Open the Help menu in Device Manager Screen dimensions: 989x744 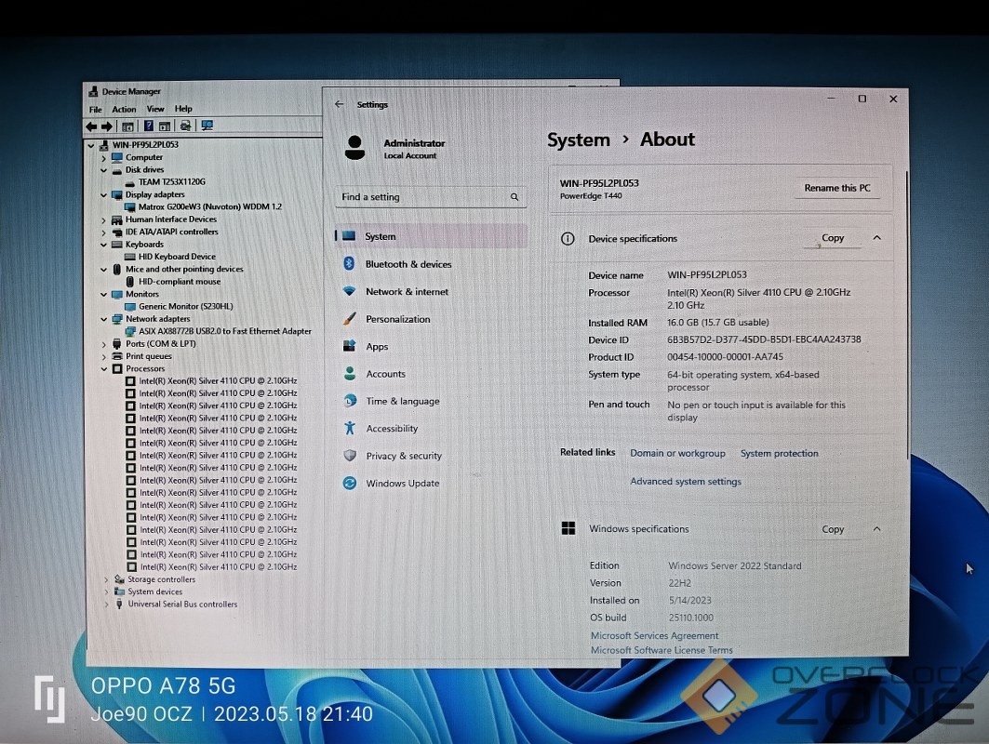click(183, 109)
